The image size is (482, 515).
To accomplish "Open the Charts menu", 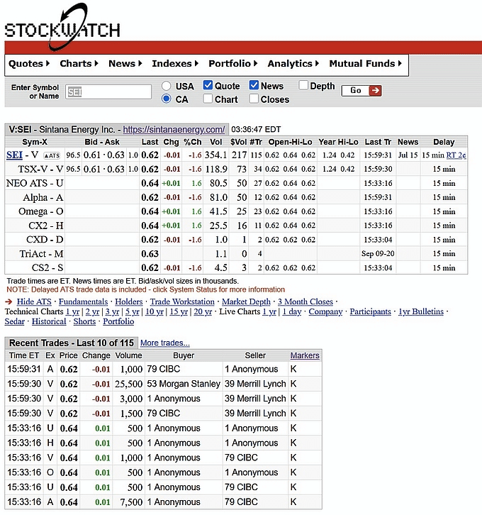I will tap(79, 64).
